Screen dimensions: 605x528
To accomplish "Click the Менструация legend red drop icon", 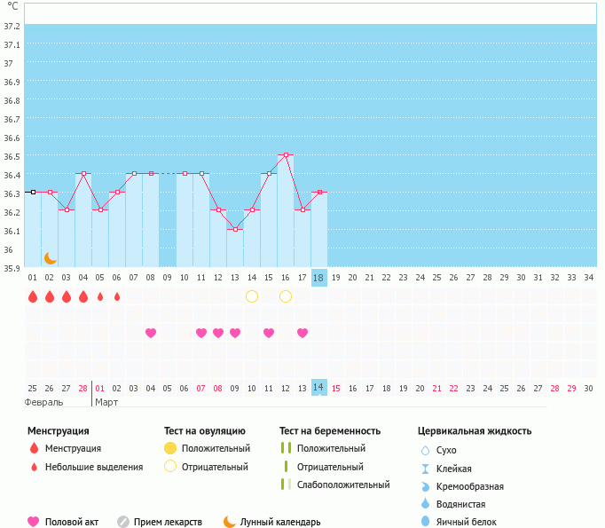I will (34, 448).
